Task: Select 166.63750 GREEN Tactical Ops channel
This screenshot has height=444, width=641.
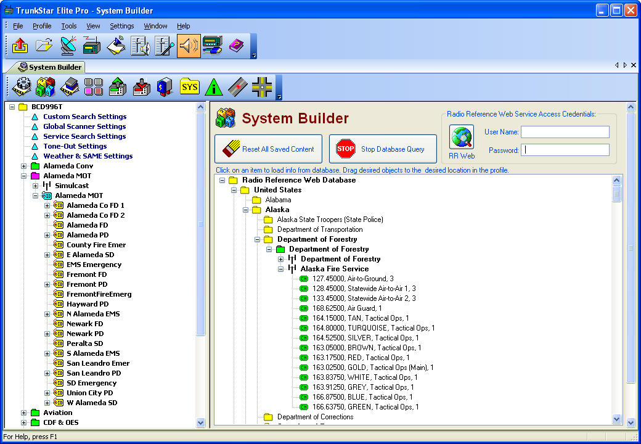Action: [365, 407]
